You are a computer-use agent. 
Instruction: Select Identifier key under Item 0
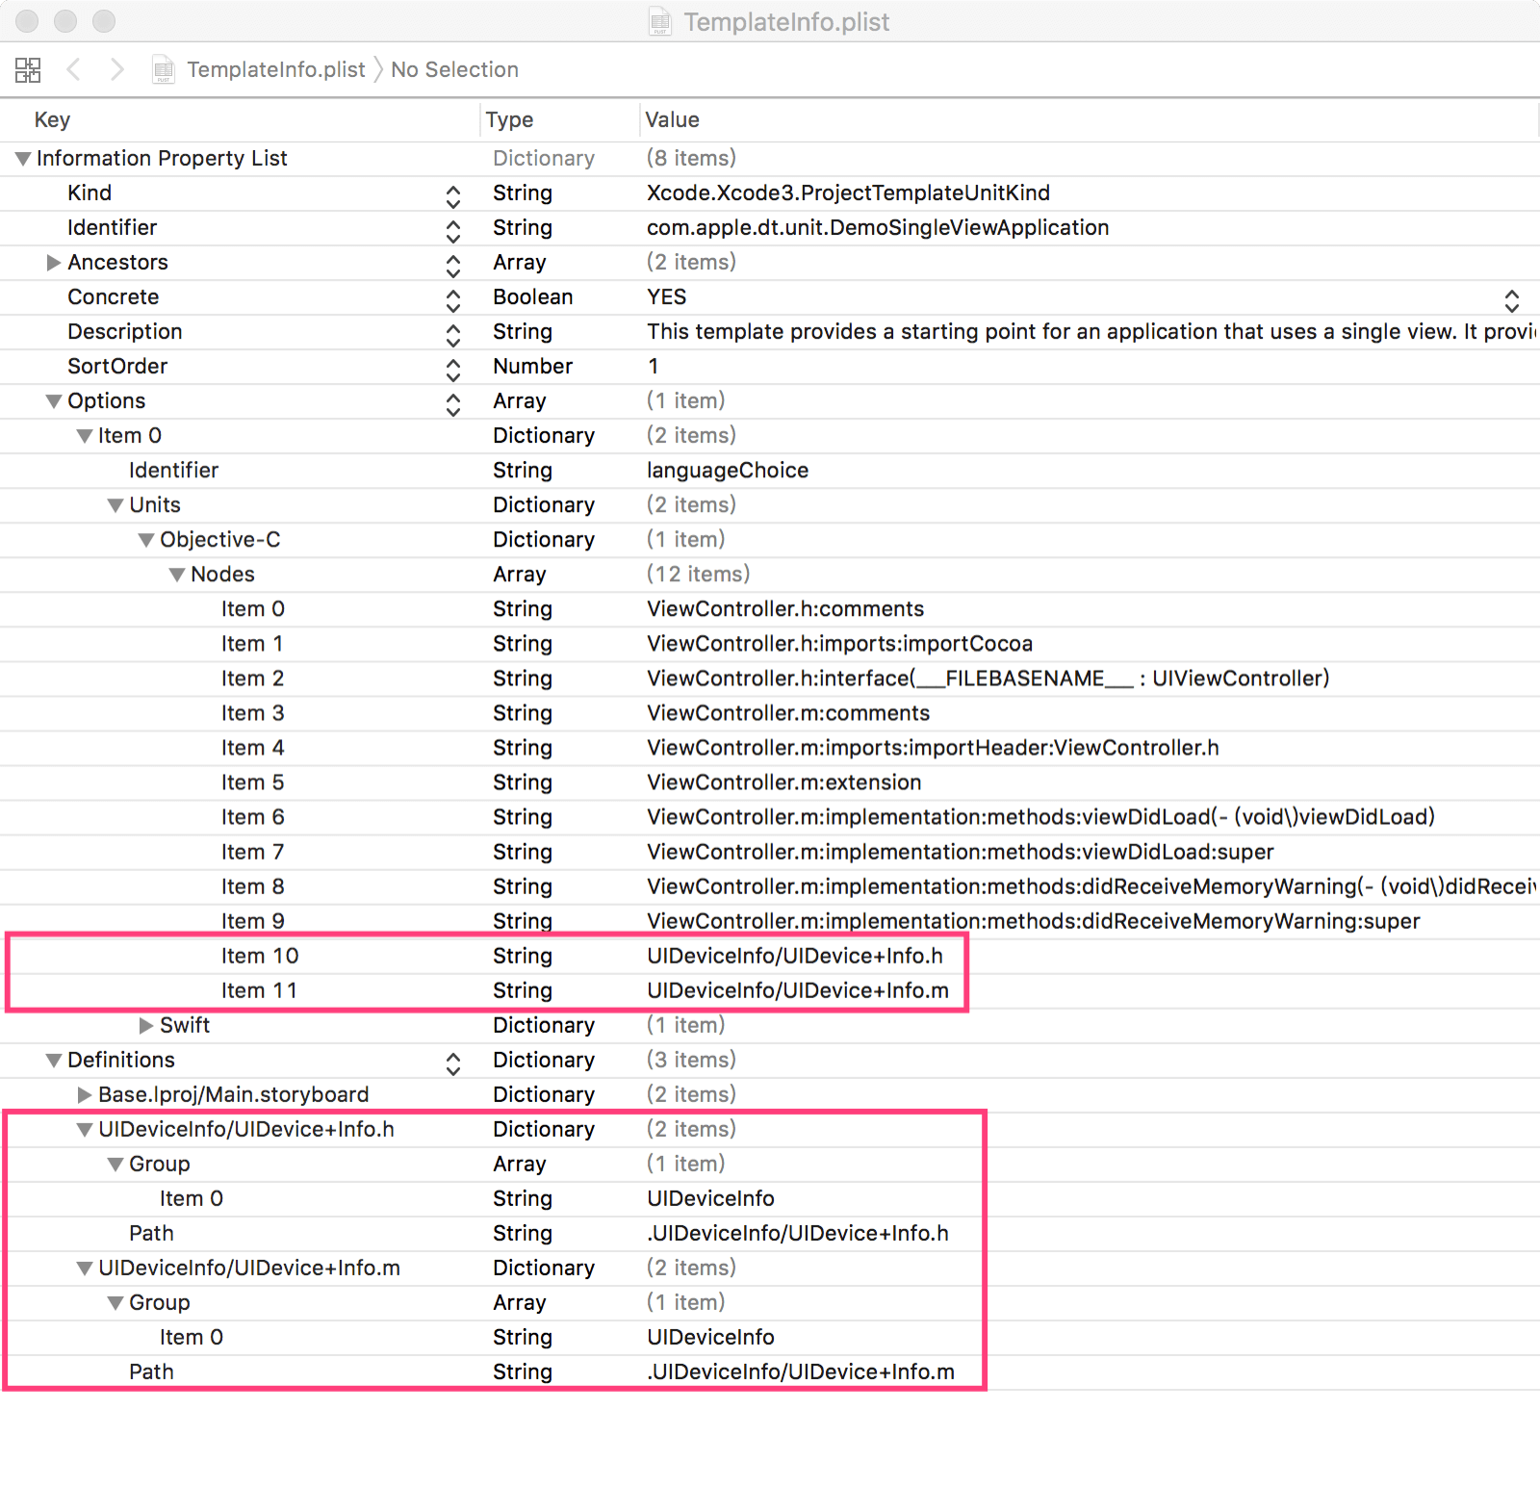pyautogui.click(x=174, y=470)
